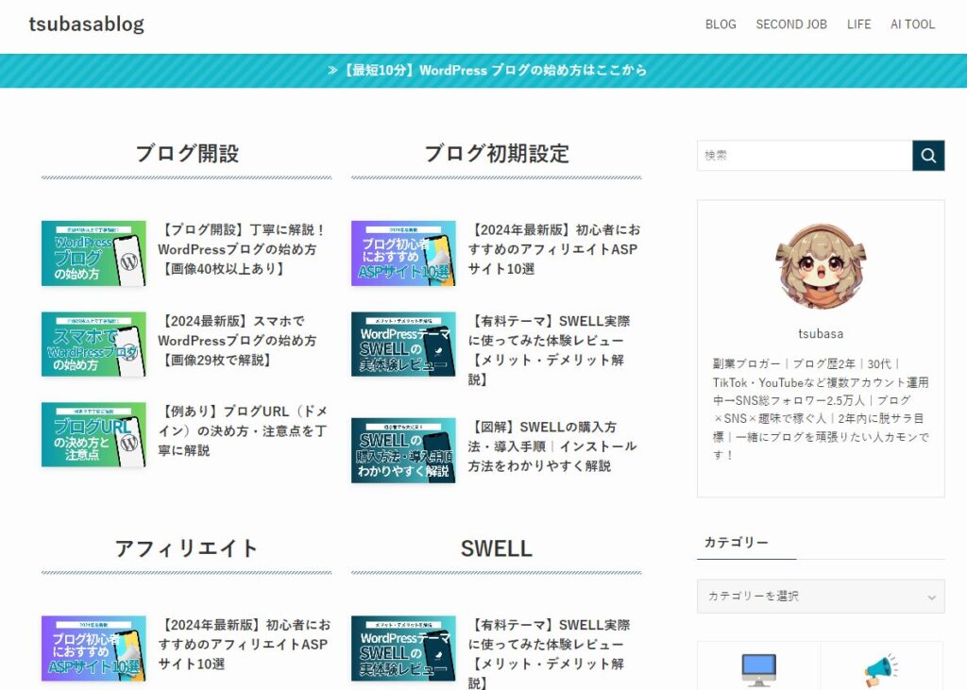
Task: Open アフィリエイト section article on ASPサイト10選
Action: [245, 645]
